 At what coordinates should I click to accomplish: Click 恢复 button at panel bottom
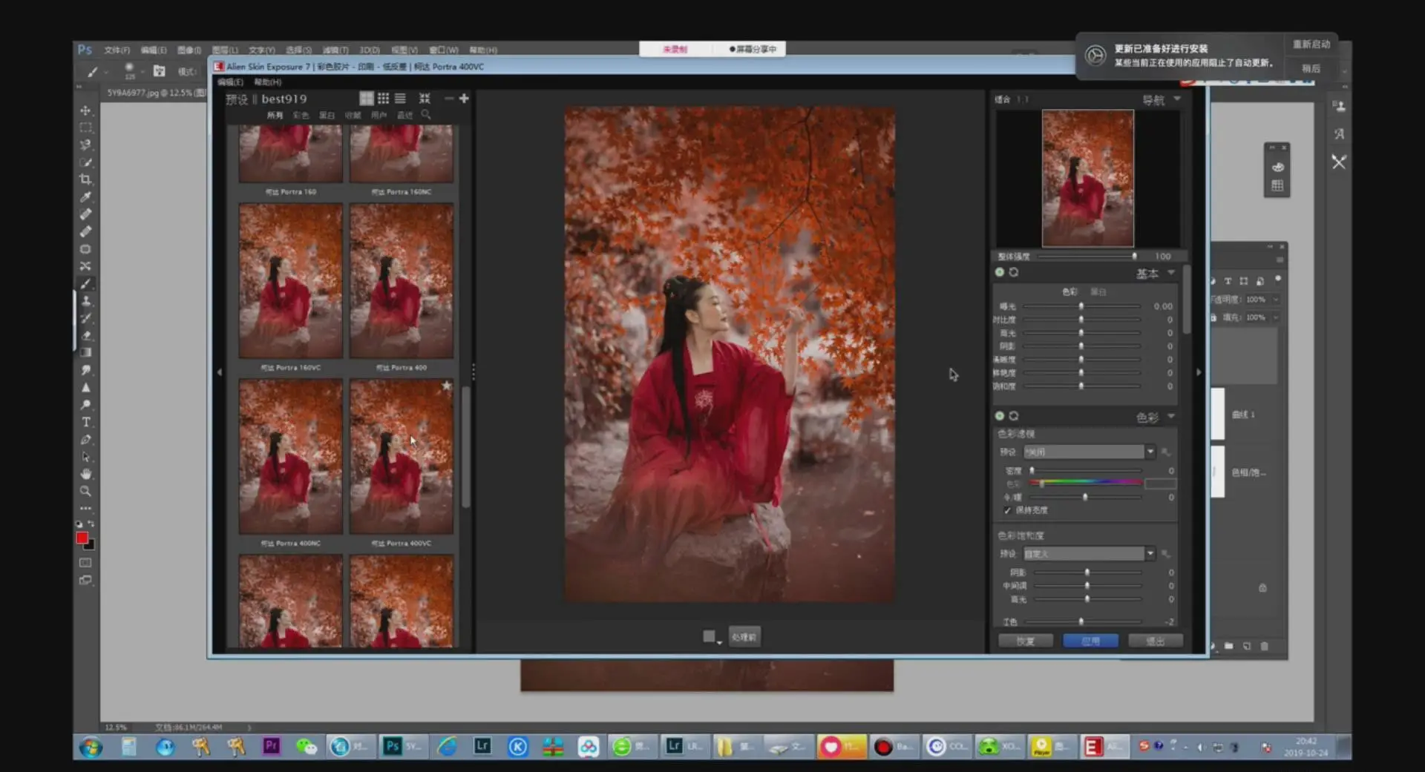pos(1025,641)
